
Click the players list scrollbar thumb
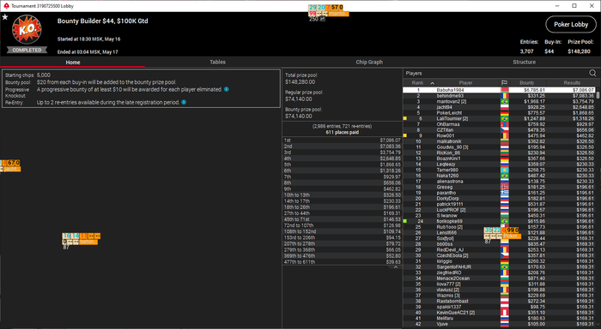pos(598,94)
